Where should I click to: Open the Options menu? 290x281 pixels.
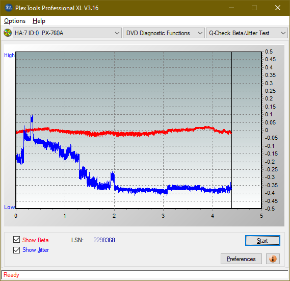(15, 21)
